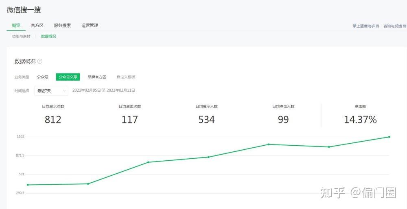The image size is (407, 209).
Task: Click the 581 y-axis label
Action: [21, 175]
